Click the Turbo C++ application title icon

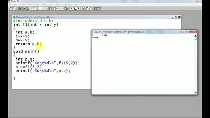click(9, 1)
